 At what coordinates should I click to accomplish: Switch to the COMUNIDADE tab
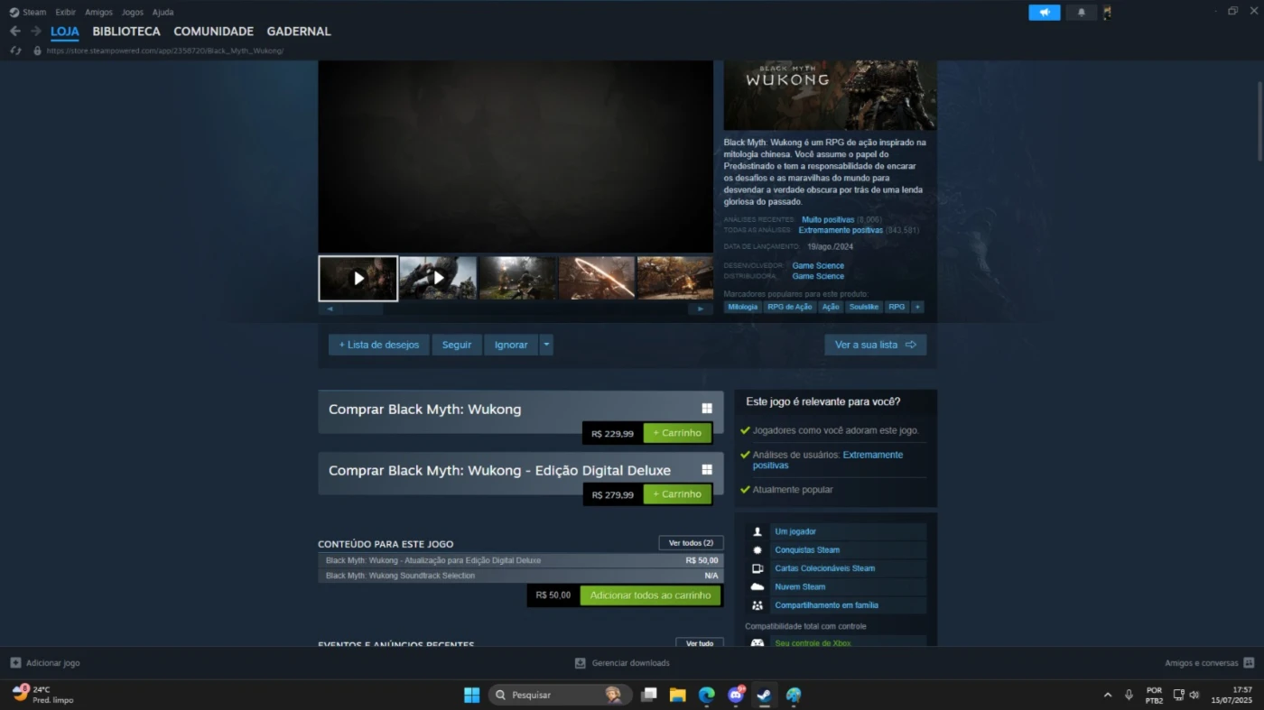(214, 32)
